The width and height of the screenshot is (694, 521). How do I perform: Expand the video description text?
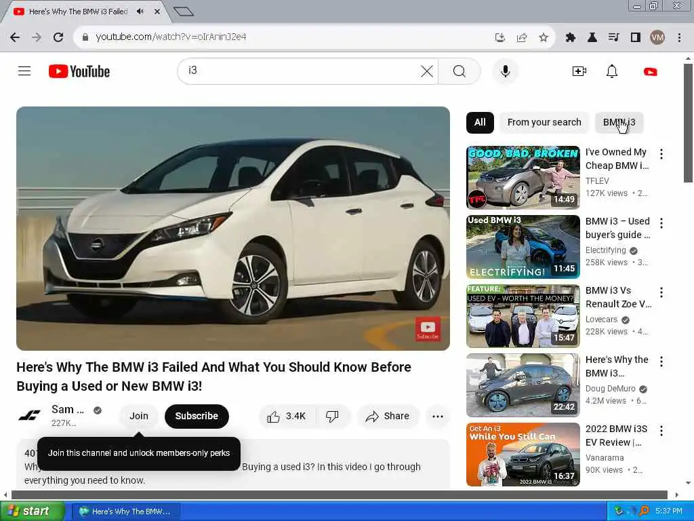pos(233,464)
